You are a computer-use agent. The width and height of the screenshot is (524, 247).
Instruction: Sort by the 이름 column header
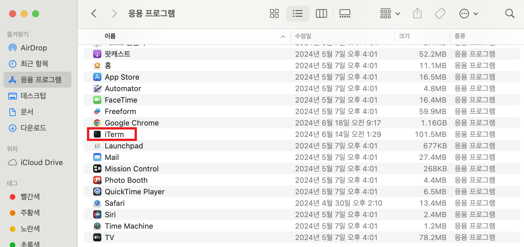point(110,36)
